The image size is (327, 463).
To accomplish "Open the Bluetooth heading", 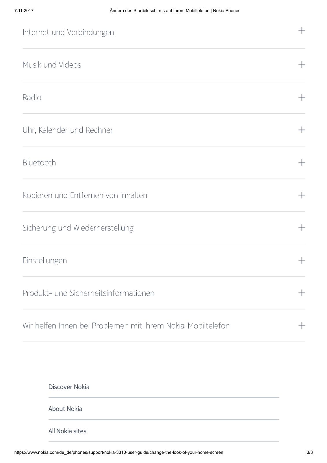I will (x=39, y=163).
